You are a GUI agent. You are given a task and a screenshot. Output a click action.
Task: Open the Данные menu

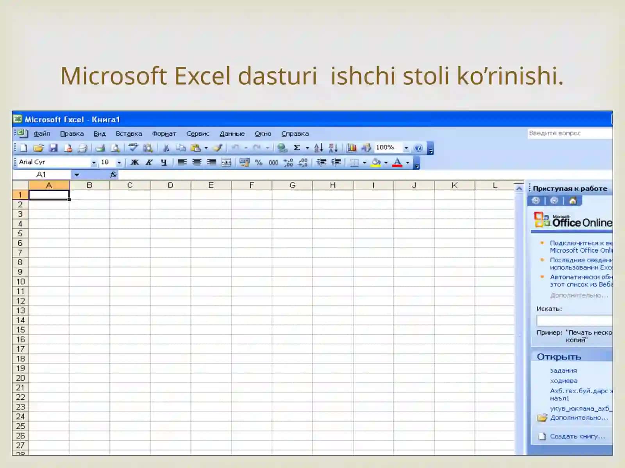coord(232,133)
